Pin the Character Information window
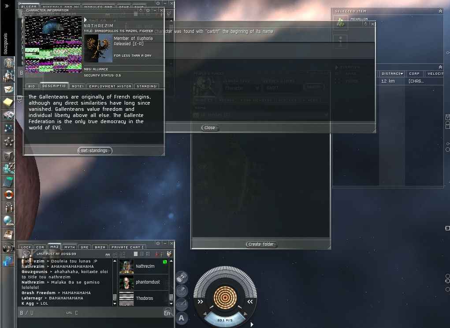450x328 pixels. pos(148,10)
